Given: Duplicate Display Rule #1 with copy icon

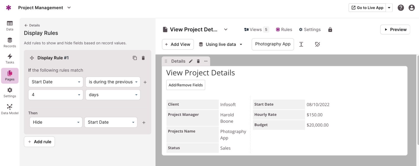Looking at the screenshot, I should [135, 58].
